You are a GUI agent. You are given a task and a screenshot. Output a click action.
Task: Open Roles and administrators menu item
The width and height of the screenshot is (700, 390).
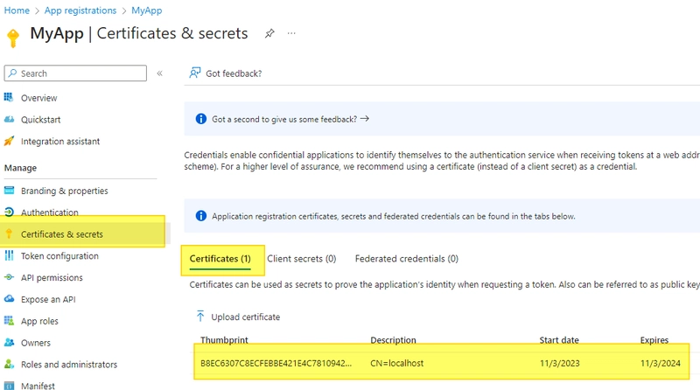click(69, 365)
